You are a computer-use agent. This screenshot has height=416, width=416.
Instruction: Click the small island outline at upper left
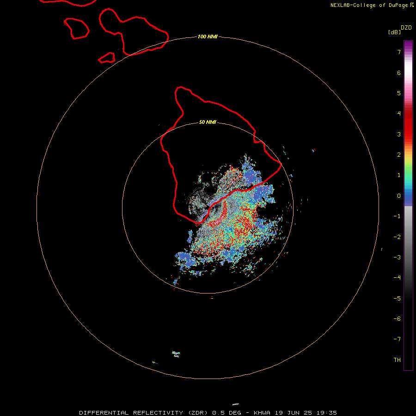[x=76, y=28]
